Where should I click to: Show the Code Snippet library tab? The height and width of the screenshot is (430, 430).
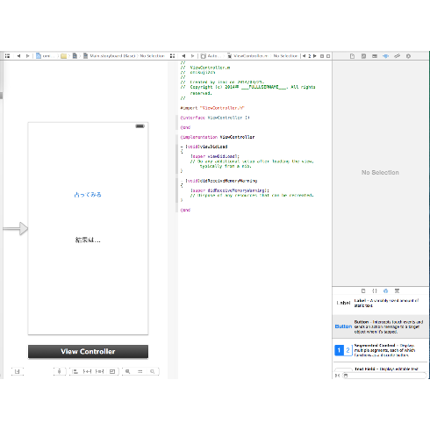point(375,290)
